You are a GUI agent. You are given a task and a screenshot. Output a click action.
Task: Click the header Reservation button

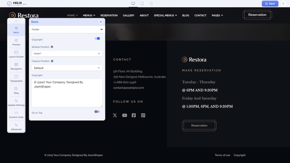tap(257, 15)
